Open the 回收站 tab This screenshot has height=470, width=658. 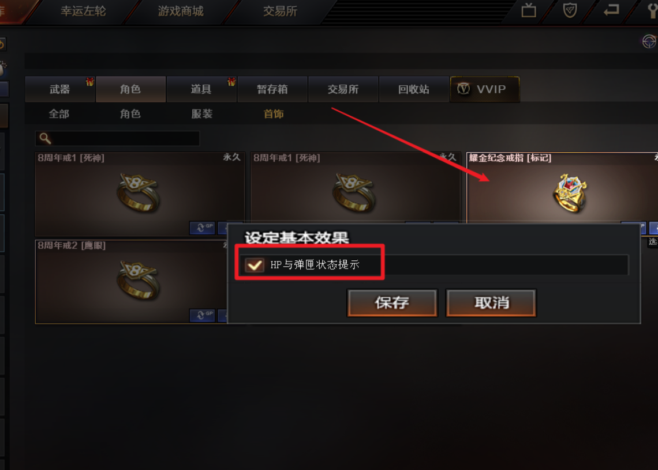pyautogui.click(x=414, y=89)
